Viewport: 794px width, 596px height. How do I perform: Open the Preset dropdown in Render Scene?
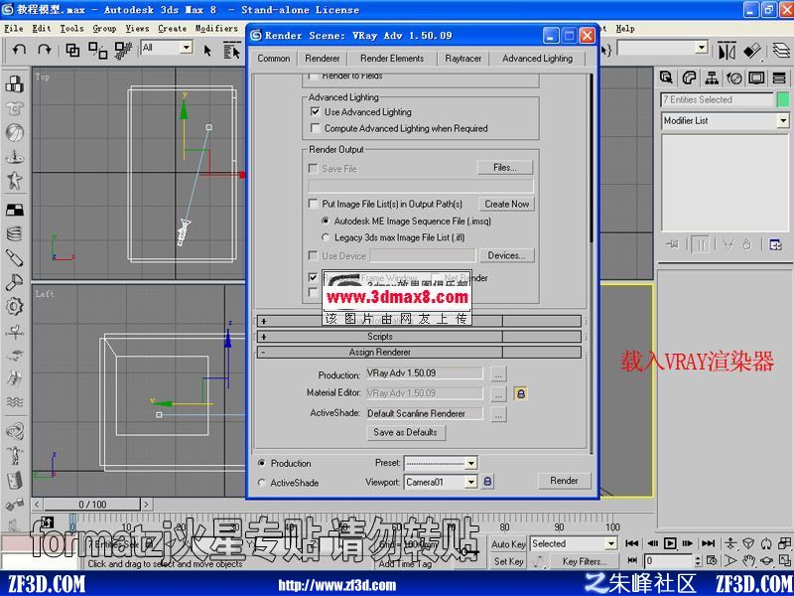point(470,463)
